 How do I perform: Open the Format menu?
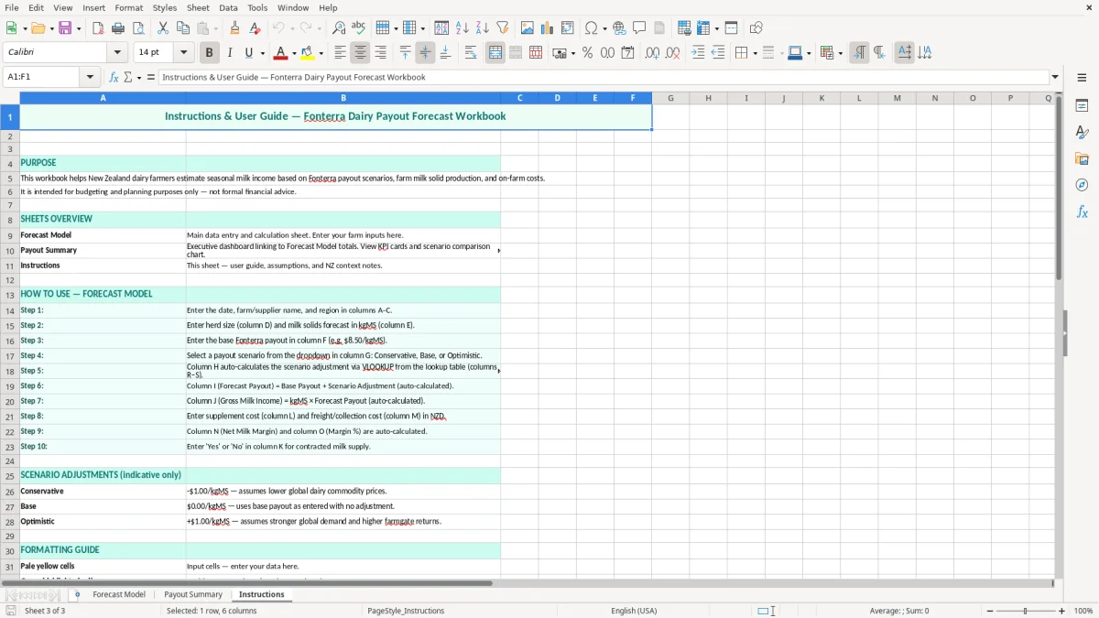[x=128, y=7]
